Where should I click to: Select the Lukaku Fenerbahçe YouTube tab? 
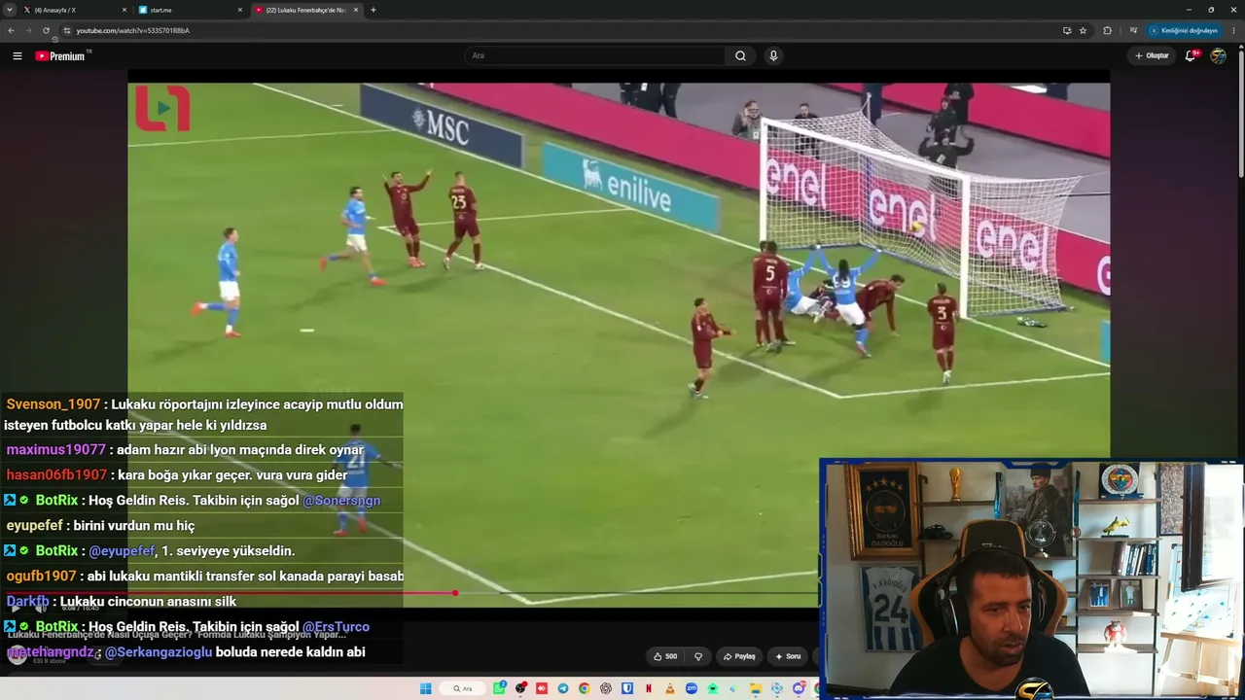coord(307,10)
